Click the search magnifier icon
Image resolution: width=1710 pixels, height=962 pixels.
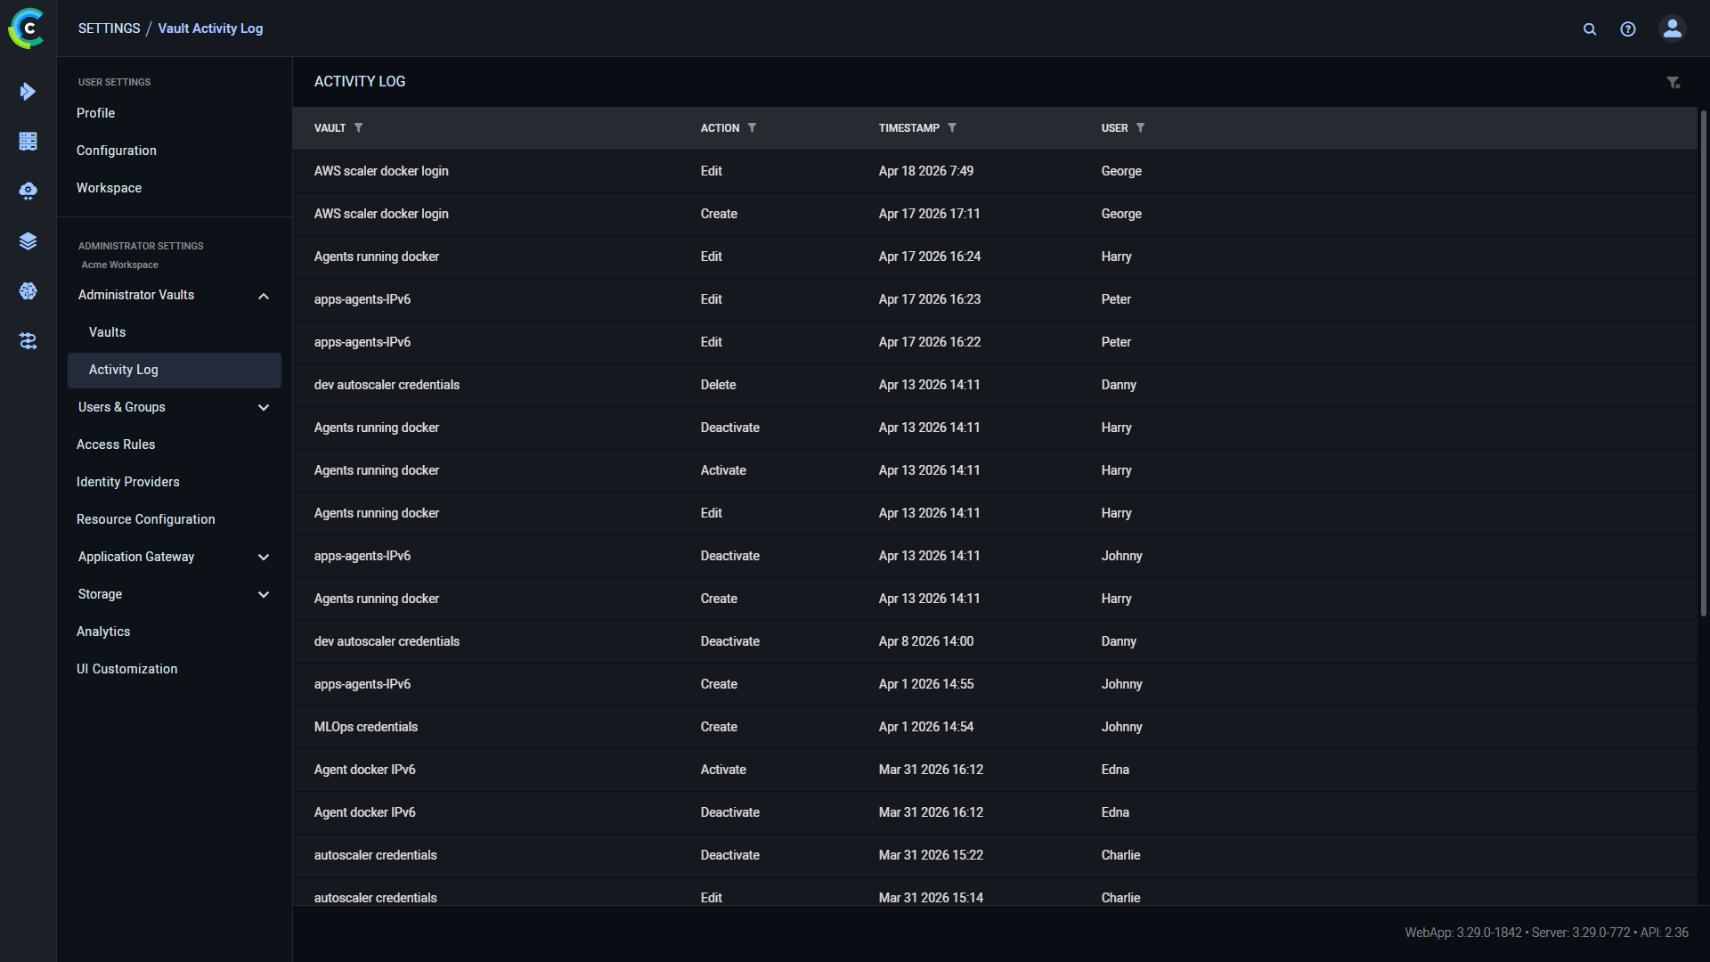[1590, 29]
